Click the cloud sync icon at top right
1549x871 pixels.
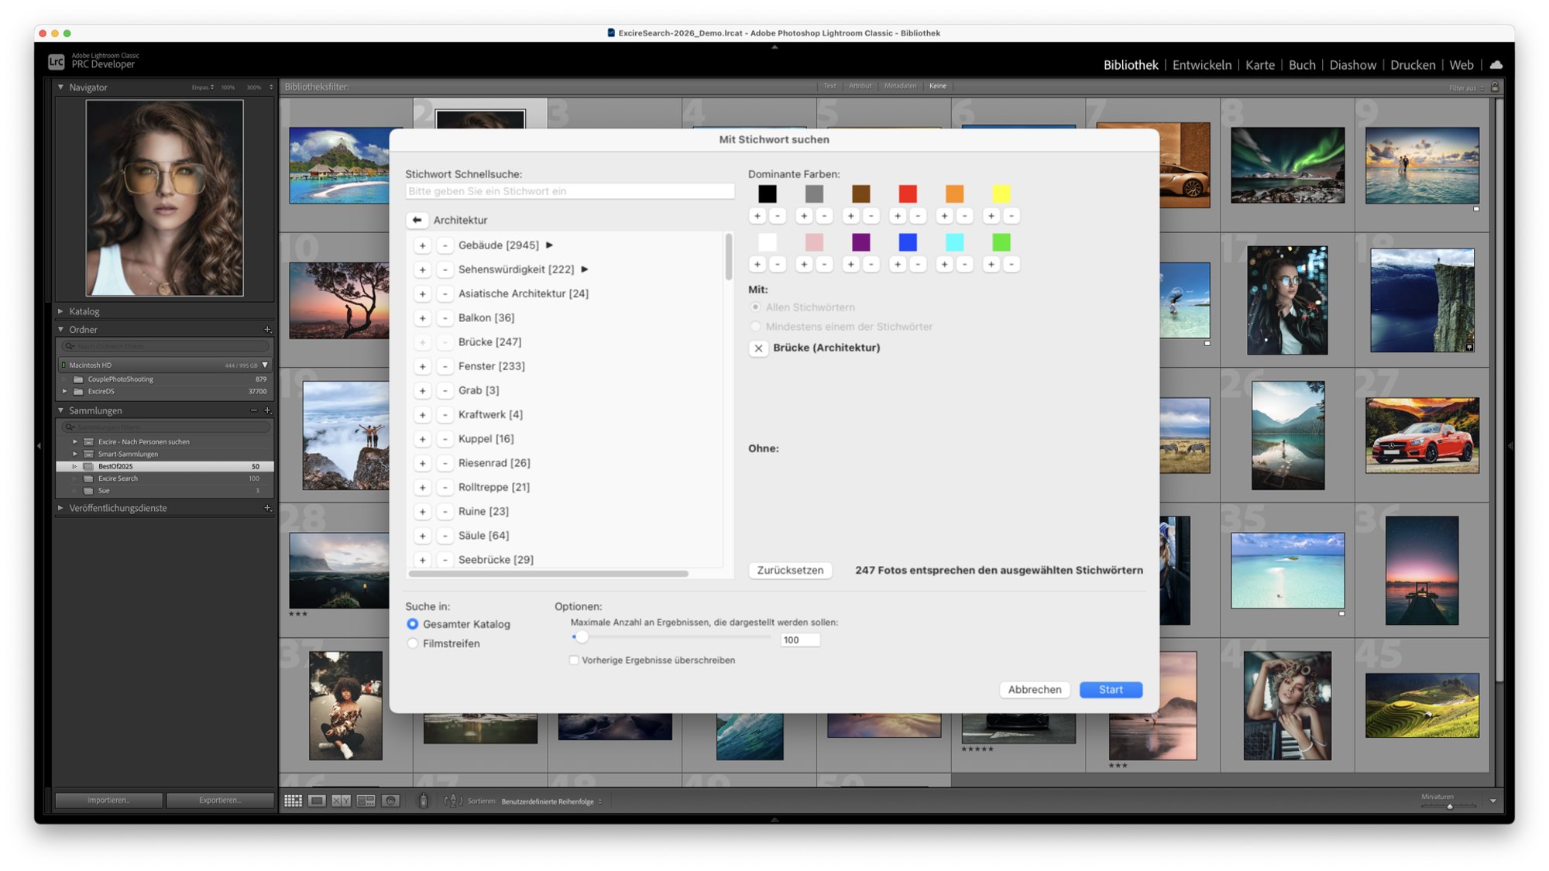[1496, 65]
